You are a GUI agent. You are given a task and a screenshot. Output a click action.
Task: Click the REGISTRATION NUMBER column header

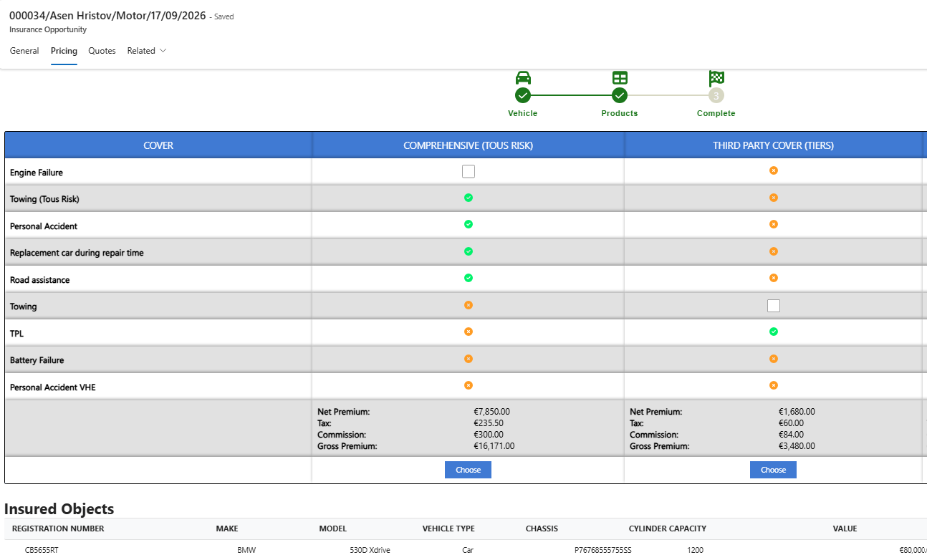point(58,529)
